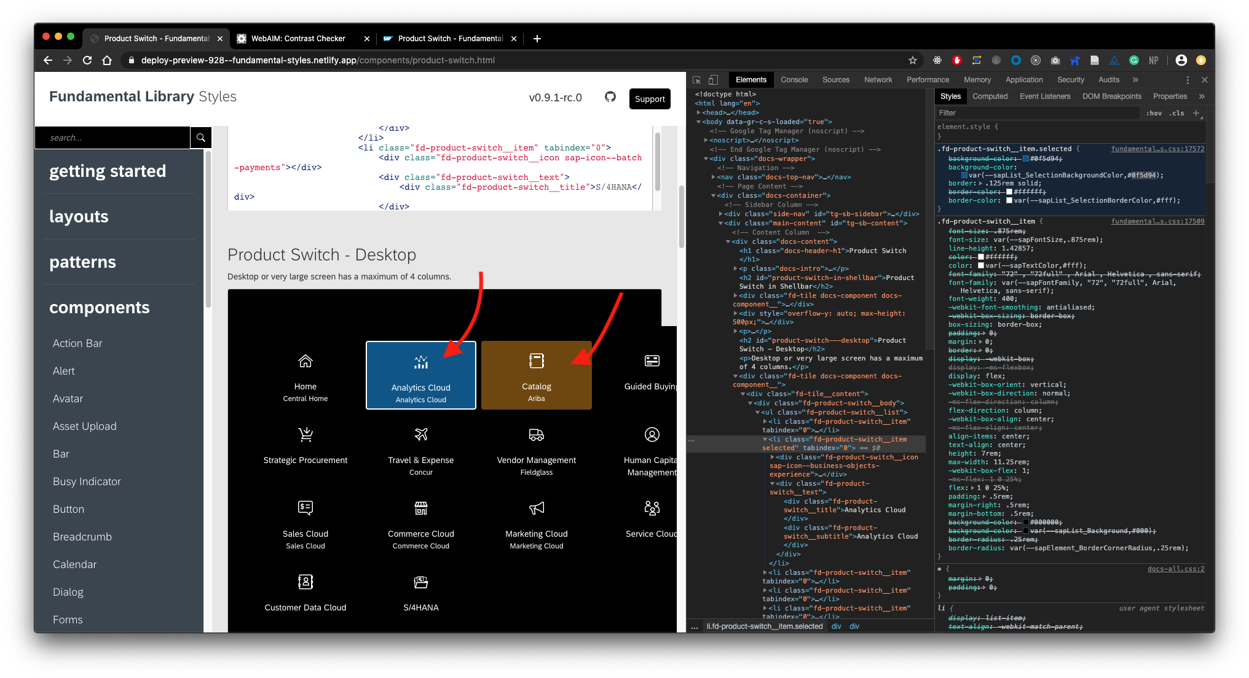The width and height of the screenshot is (1249, 678).
Task: Click the Analytics Cloud tile chart icon
Action: pos(420,362)
